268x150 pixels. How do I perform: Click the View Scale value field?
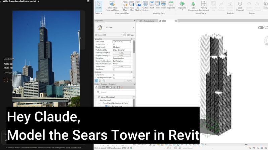(x=122, y=42)
